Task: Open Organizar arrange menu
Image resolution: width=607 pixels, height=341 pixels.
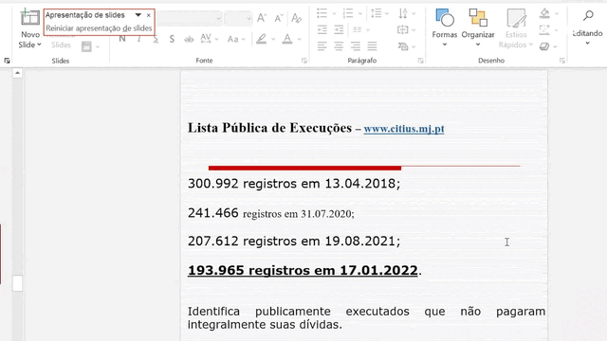Action: pyautogui.click(x=478, y=27)
